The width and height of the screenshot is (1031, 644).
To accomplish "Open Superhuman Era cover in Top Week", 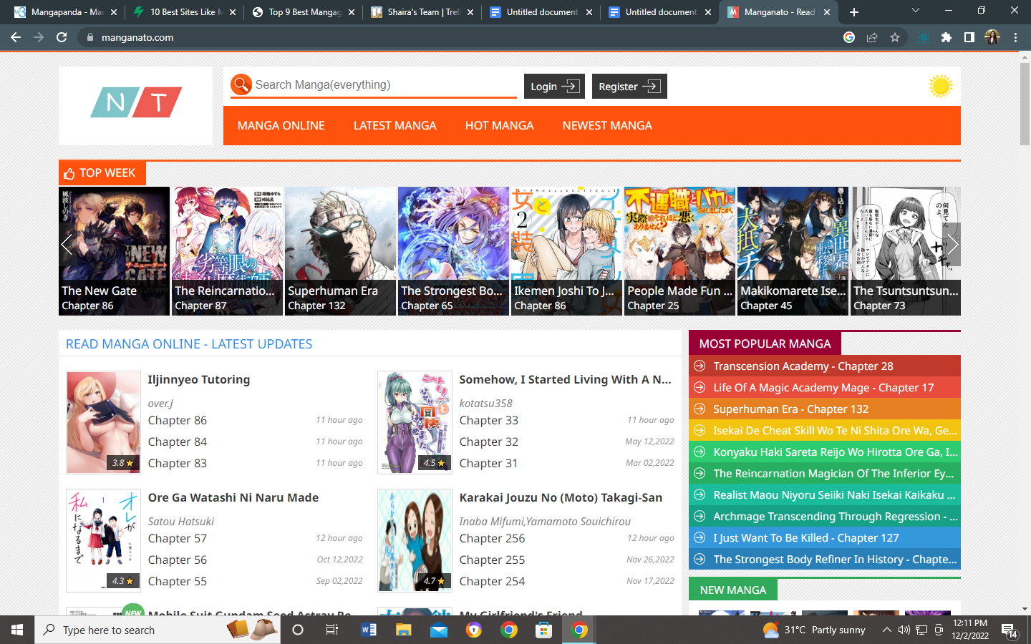I will [x=340, y=251].
